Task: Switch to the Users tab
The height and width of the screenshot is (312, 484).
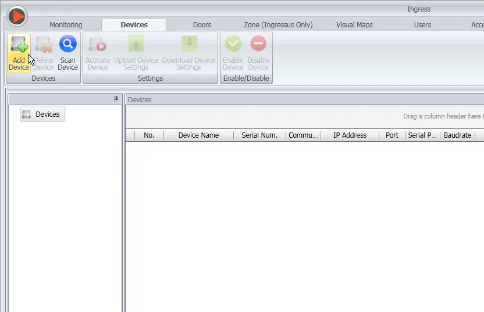Action: pyautogui.click(x=422, y=24)
